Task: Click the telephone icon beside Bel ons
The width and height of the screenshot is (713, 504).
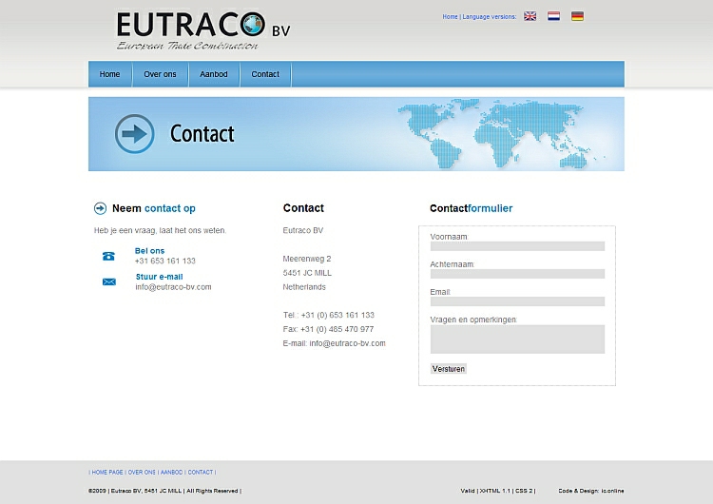Action: [x=108, y=256]
